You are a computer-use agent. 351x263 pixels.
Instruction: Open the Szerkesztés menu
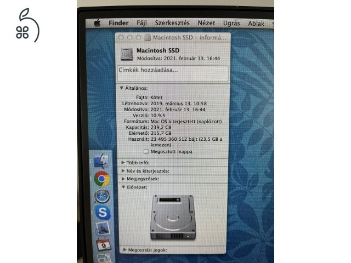pyautogui.click(x=172, y=23)
